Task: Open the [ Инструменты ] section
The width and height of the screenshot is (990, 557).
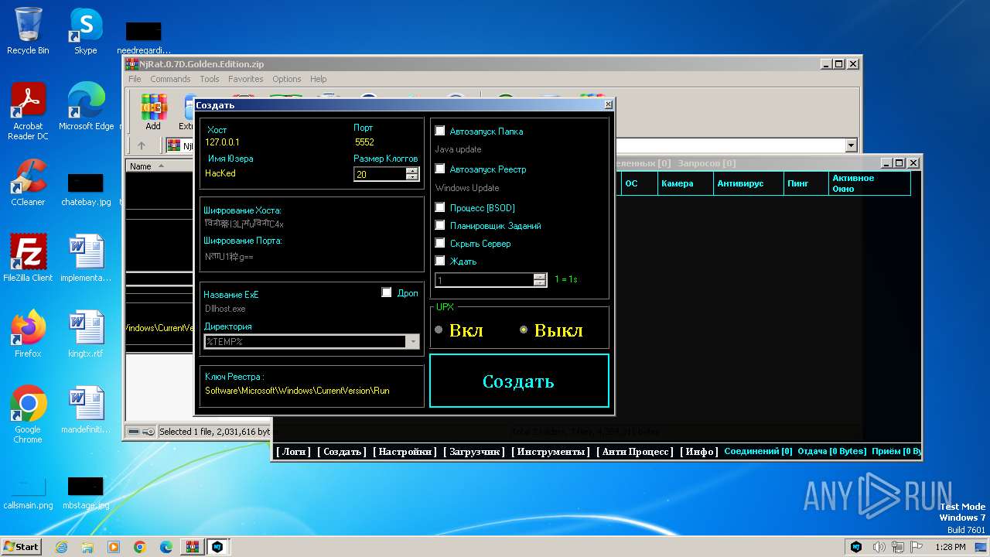Action: click(551, 452)
